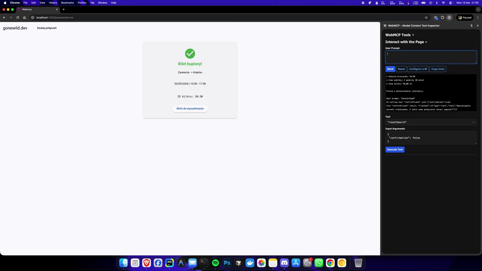Open the History menu
The height and width of the screenshot is (271, 482).
[x=53, y=3]
